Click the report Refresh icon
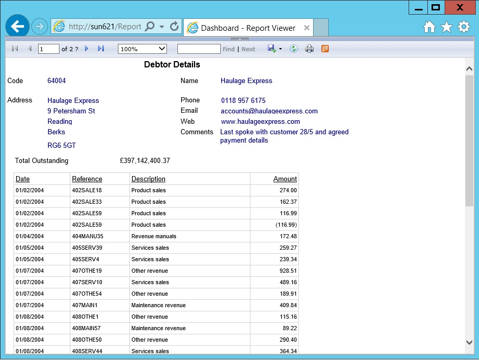Viewport: 479px width, 361px height. click(x=294, y=49)
